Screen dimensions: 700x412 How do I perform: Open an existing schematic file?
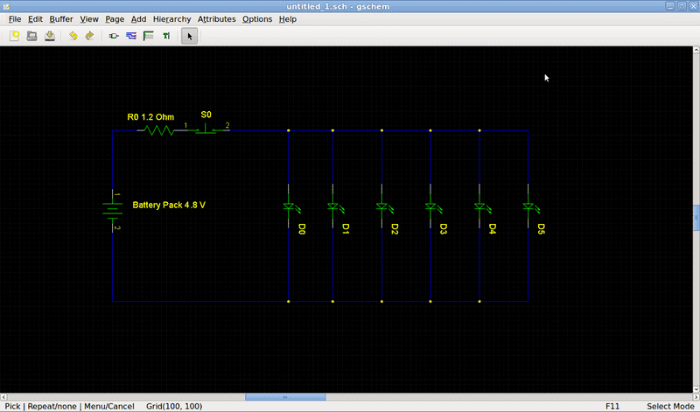click(x=31, y=36)
